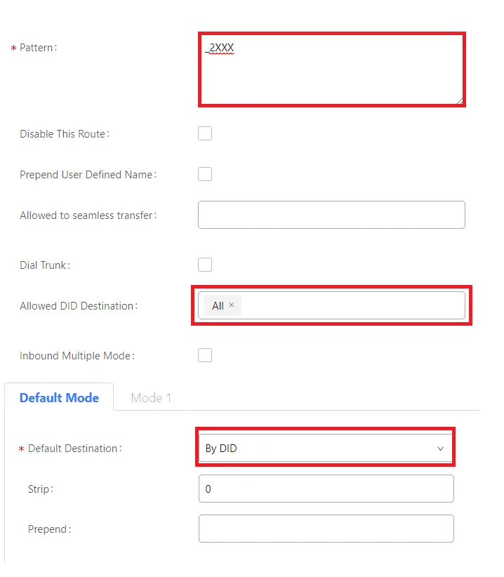Image resolution: width=504 pixels, height=577 pixels.
Task: Click the Default Destination dropdown chevron arrow
Action: point(440,449)
